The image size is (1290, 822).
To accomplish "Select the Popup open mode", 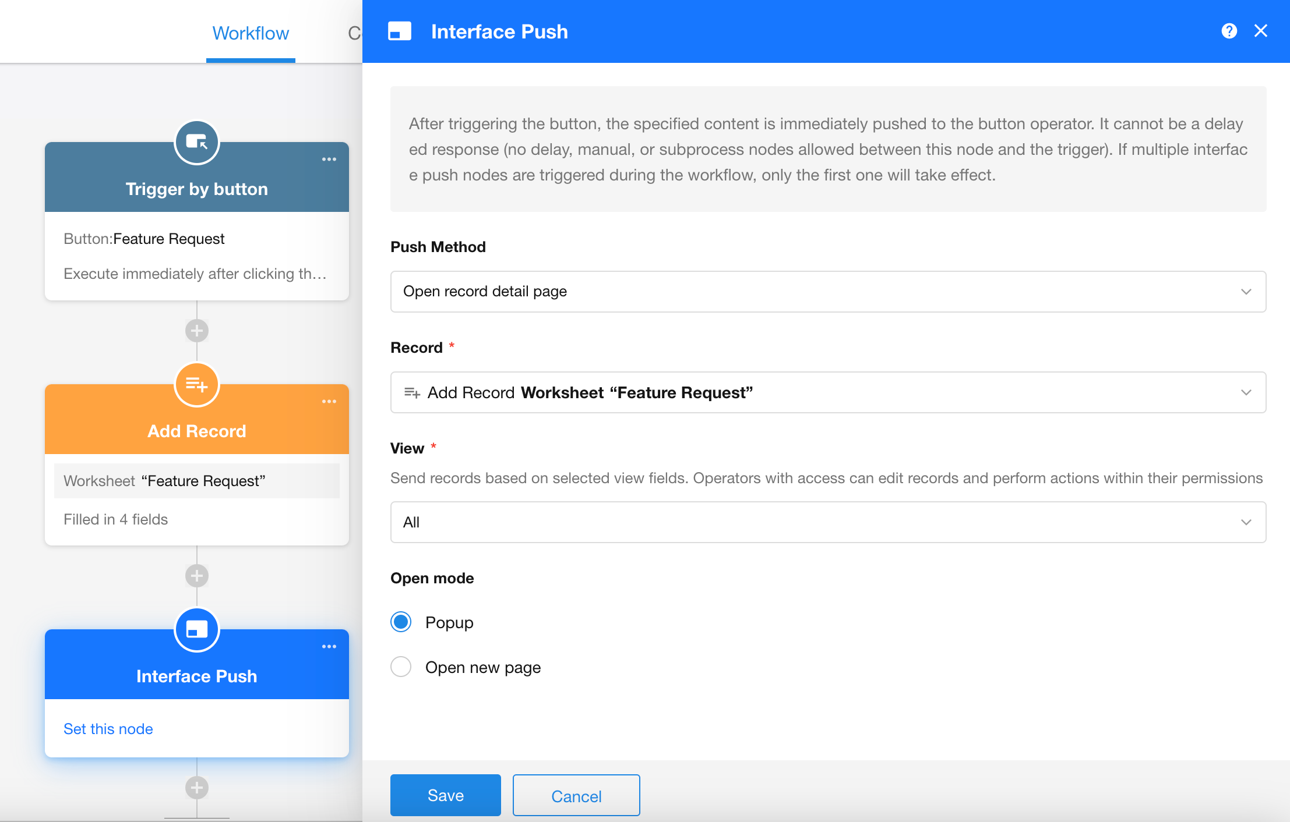I will tap(401, 622).
